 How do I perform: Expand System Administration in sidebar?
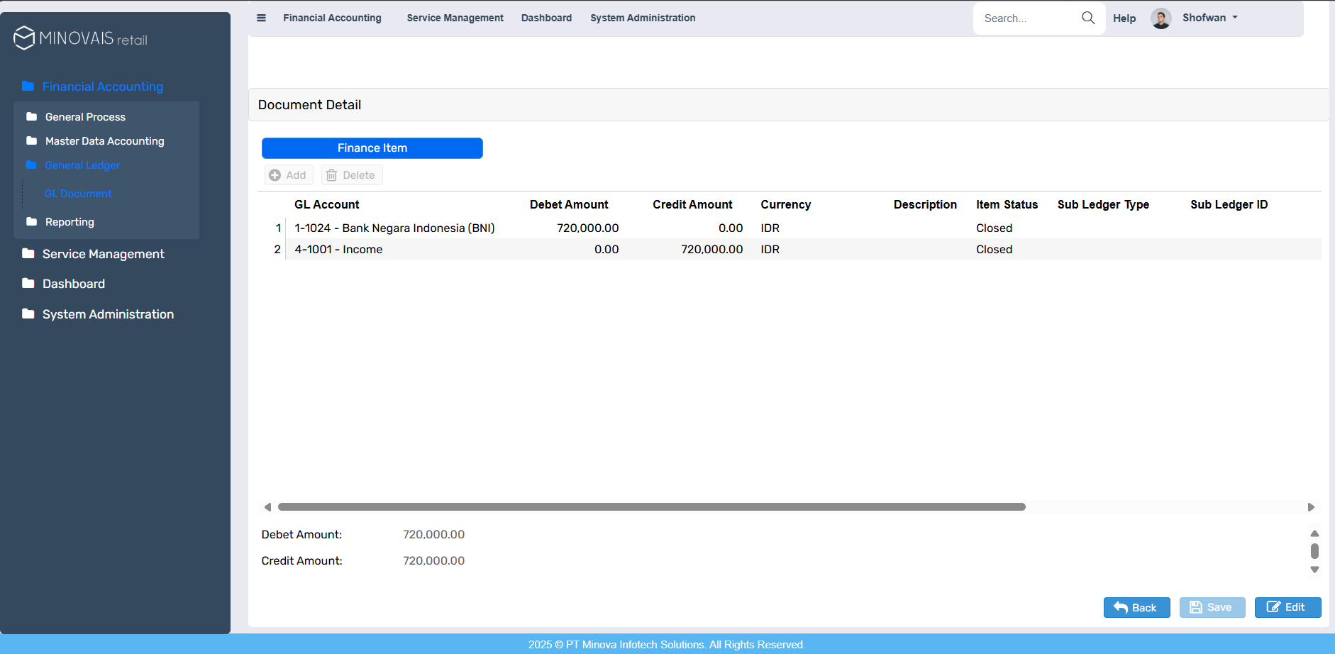[108, 314]
